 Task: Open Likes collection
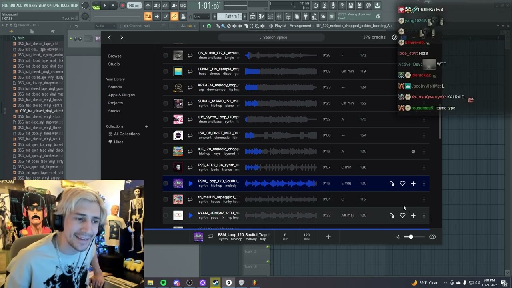(116, 142)
